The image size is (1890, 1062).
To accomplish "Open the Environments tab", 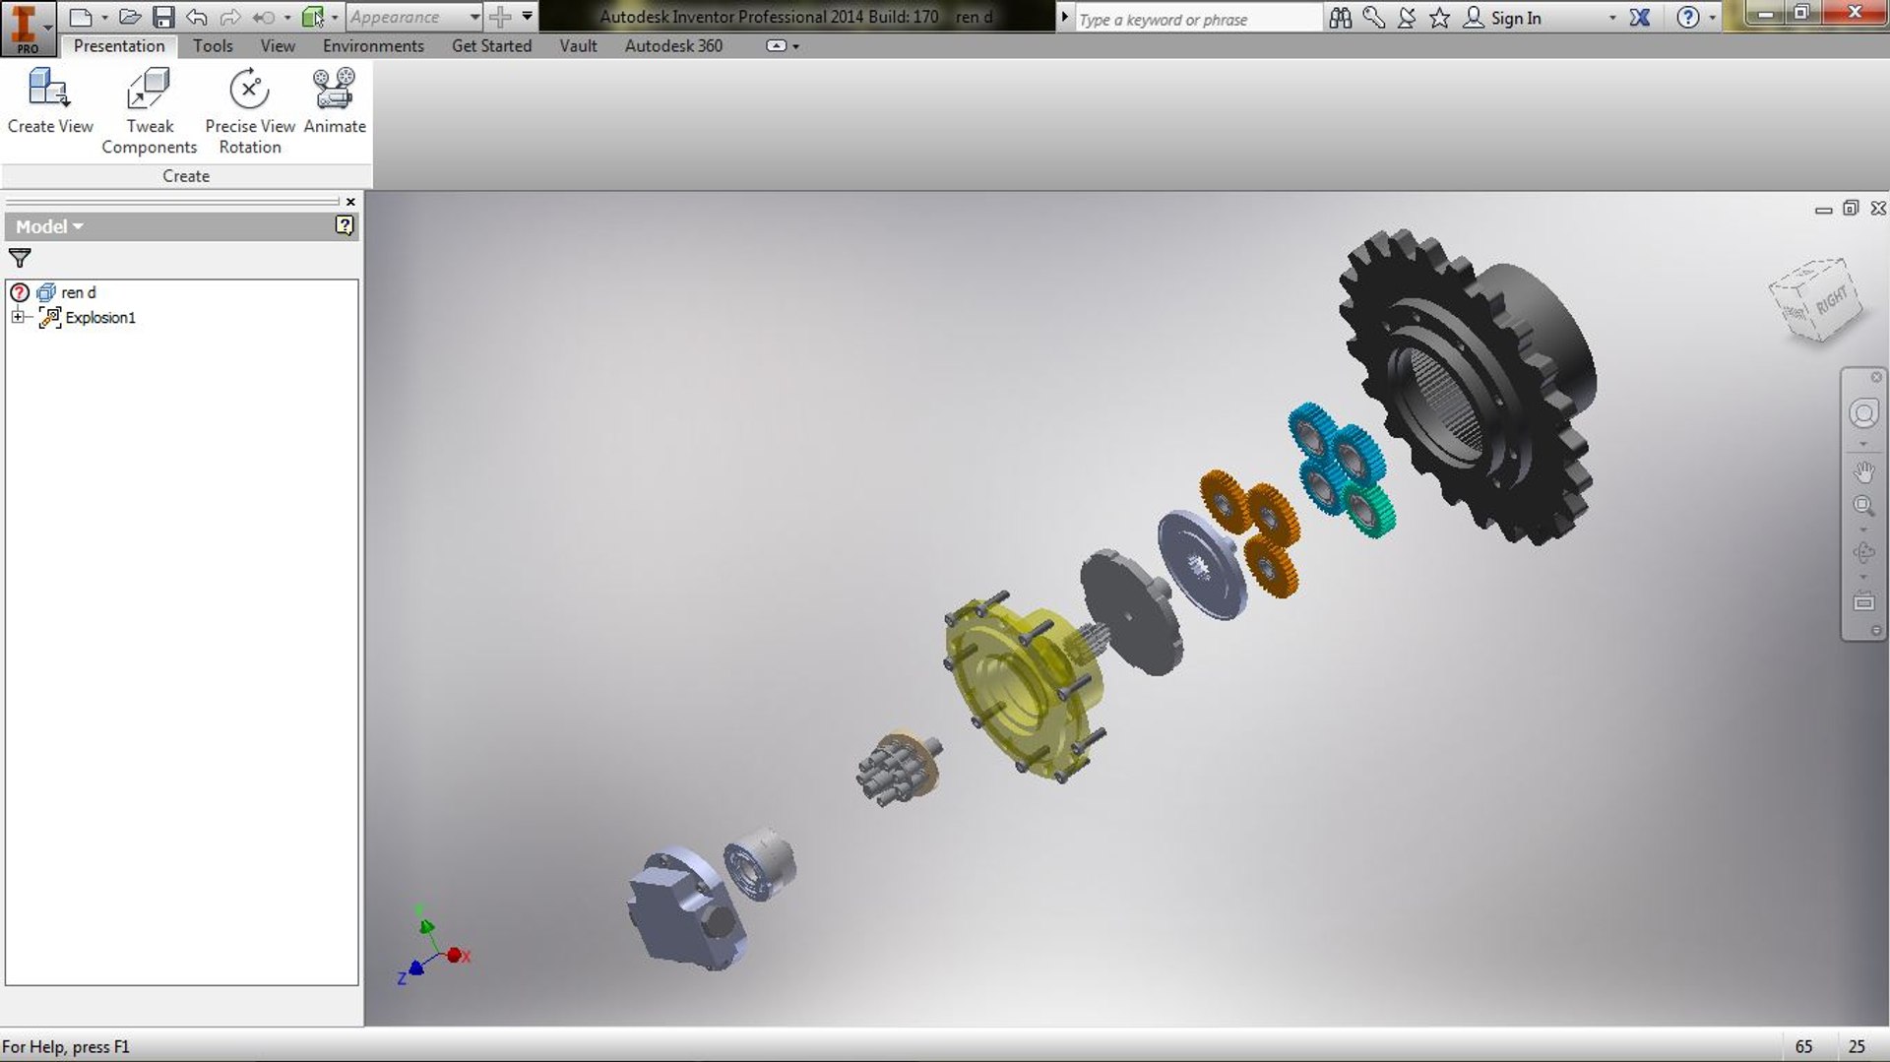I will coord(373,45).
